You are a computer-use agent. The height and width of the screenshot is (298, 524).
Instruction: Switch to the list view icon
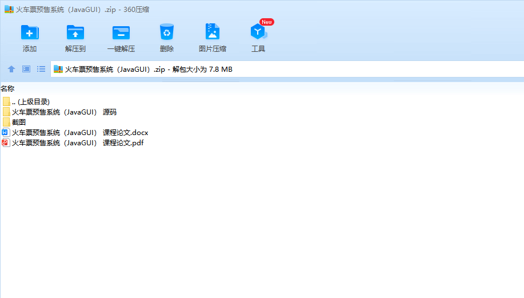pyautogui.click(x=41, y=69)
